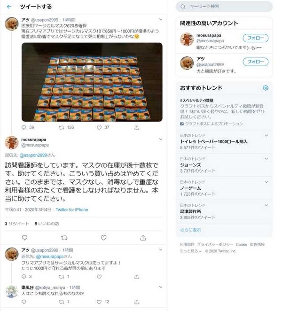This screenshot has width=282, height=311.
Task: Open the 島津製作所 trend item
Action: [224, 211]
